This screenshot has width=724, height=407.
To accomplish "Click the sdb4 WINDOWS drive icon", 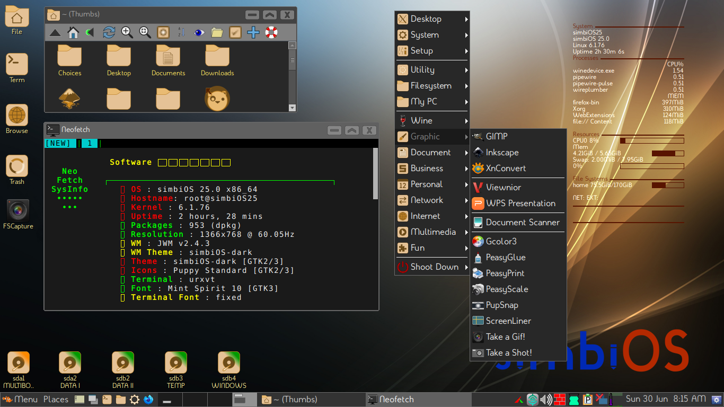I will click(229, 370).
